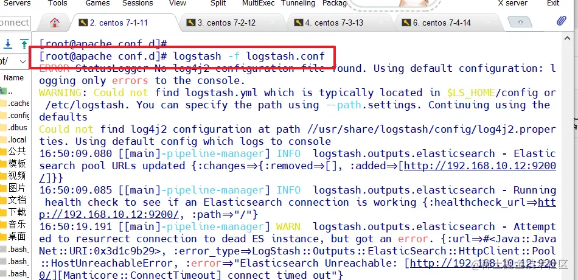Open the Games toolbar item
The height and width of the screenshot is (280, 578).
pyautogui.click(x=98, y=3)
